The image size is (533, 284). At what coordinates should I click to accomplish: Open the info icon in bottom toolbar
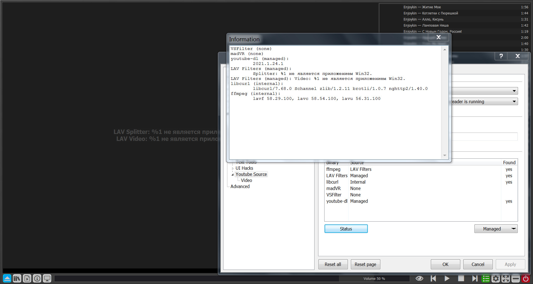point(37,278)
